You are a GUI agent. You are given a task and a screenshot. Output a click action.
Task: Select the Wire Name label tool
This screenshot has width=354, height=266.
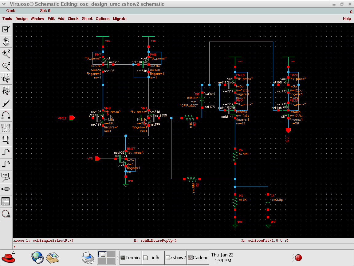[6, 176]
